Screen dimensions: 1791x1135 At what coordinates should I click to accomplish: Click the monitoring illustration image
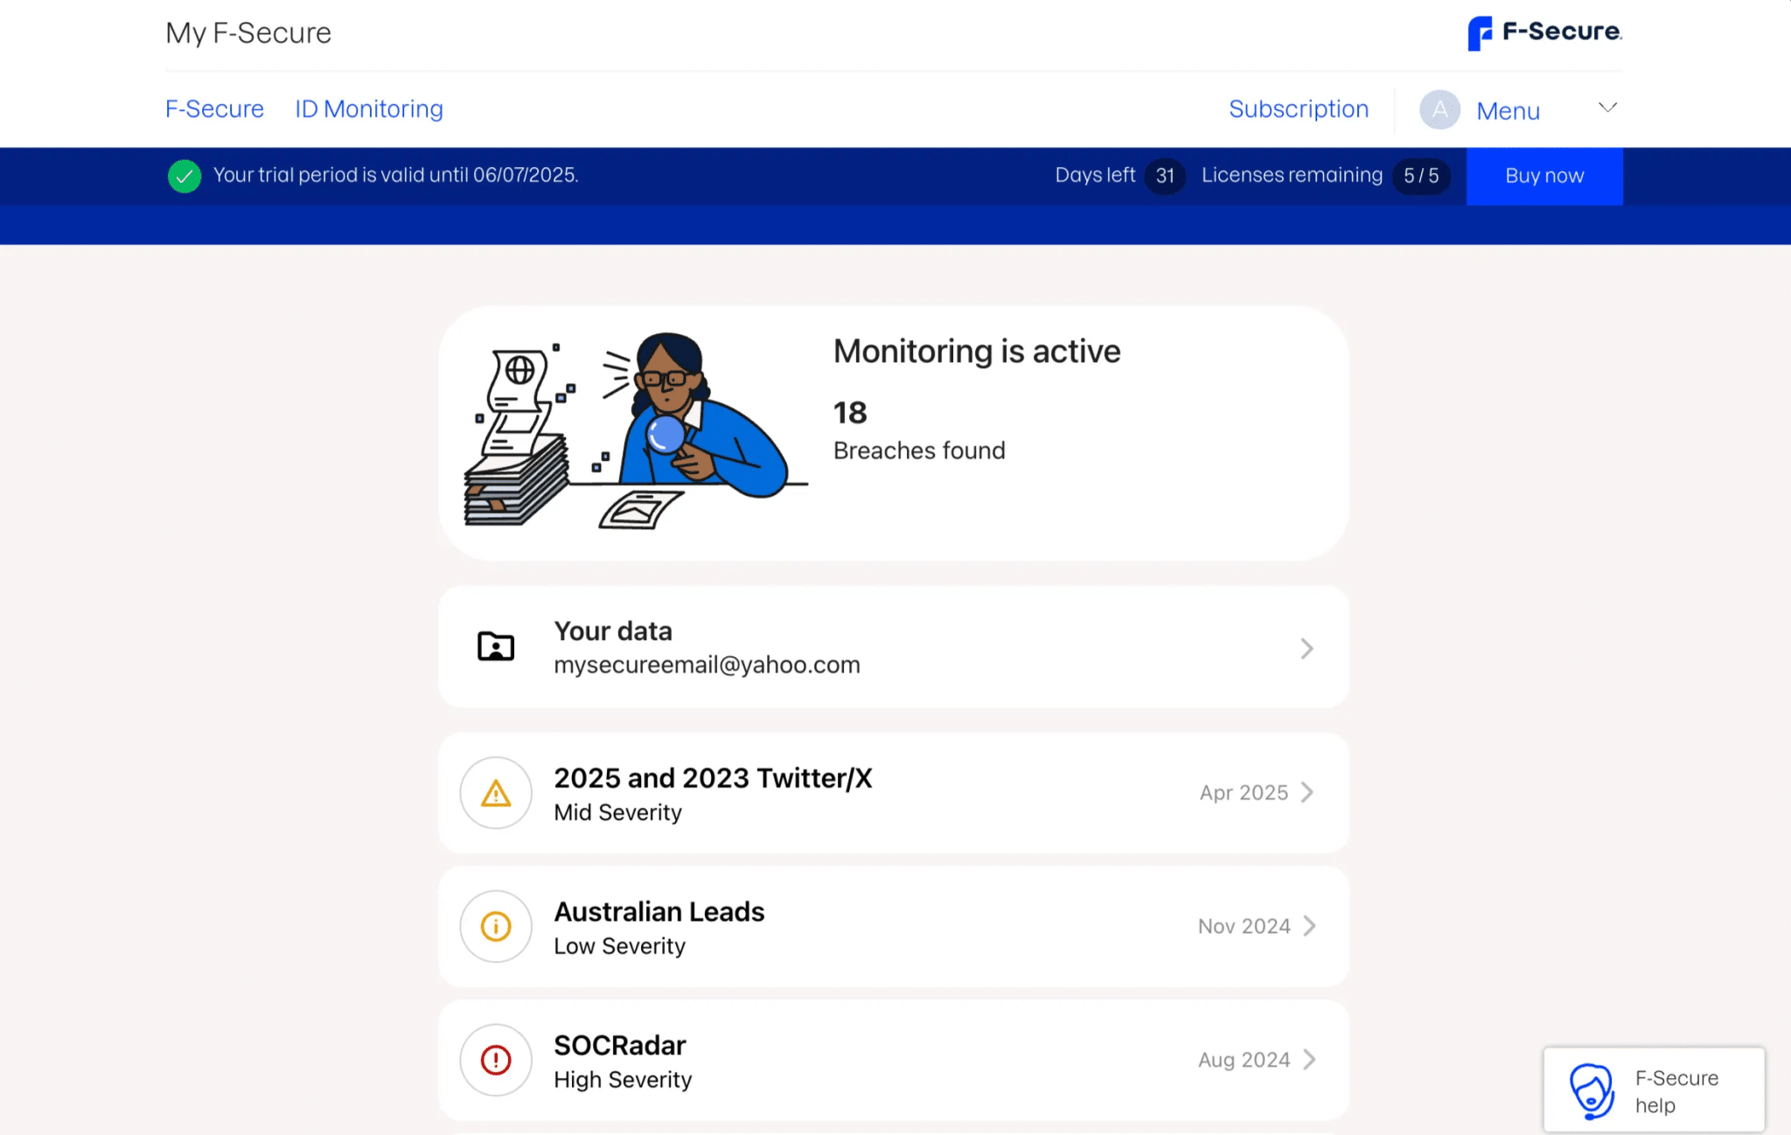(636, 431)
